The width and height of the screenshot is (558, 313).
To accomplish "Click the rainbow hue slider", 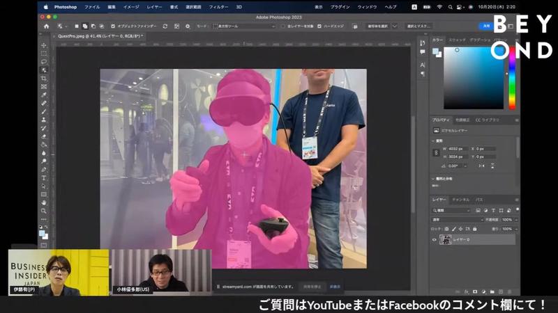I will click(512, 78).
